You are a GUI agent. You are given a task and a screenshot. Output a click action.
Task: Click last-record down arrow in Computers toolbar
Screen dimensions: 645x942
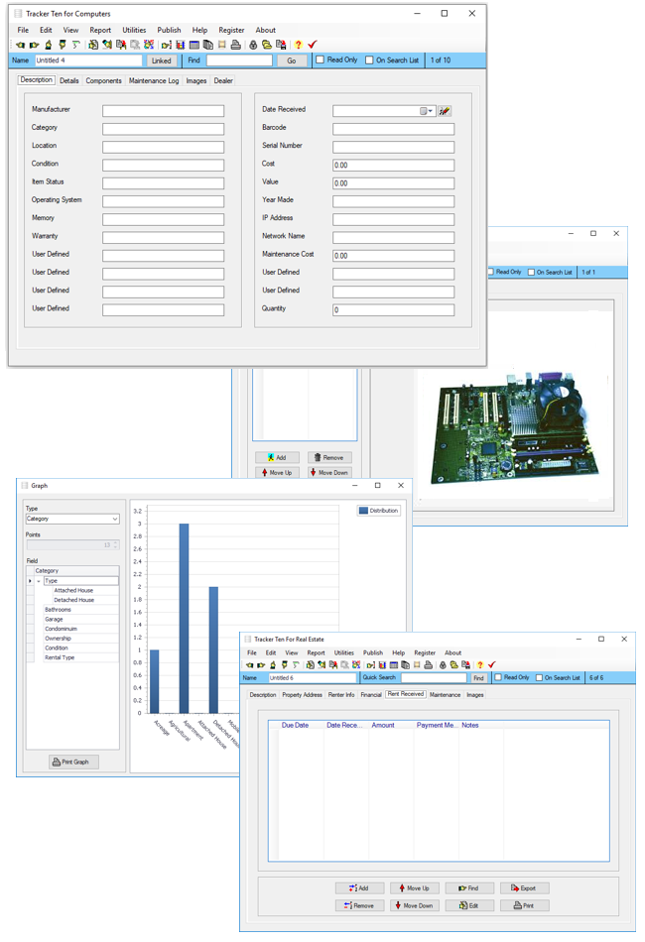pyautogui.click(x=62, y=45)
